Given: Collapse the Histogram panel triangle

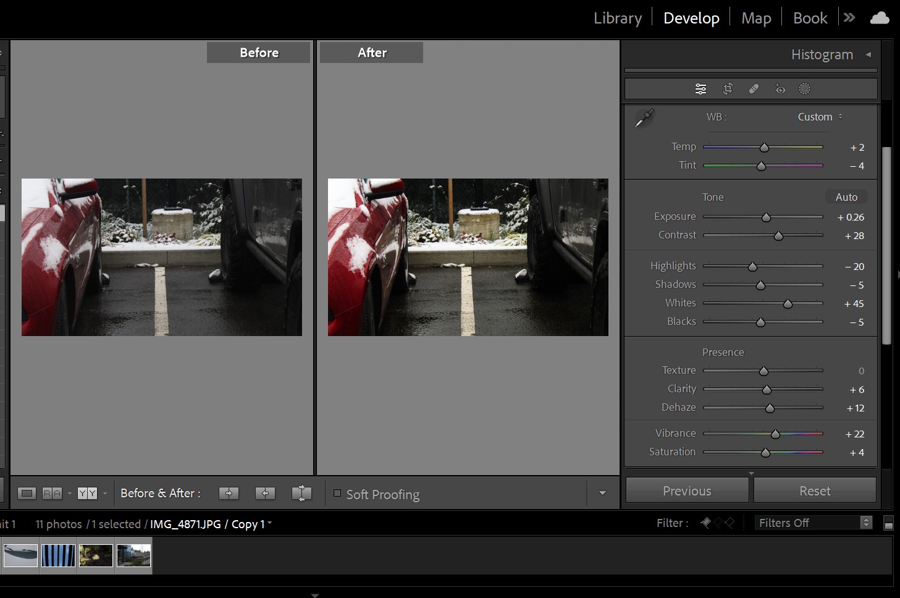Looking at the screenshot, I should (868, 54).
